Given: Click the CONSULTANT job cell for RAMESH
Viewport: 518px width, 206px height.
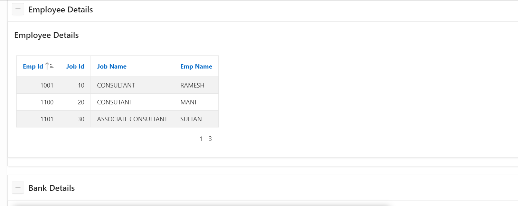Looking at the screenshot, I should (132, 85).
